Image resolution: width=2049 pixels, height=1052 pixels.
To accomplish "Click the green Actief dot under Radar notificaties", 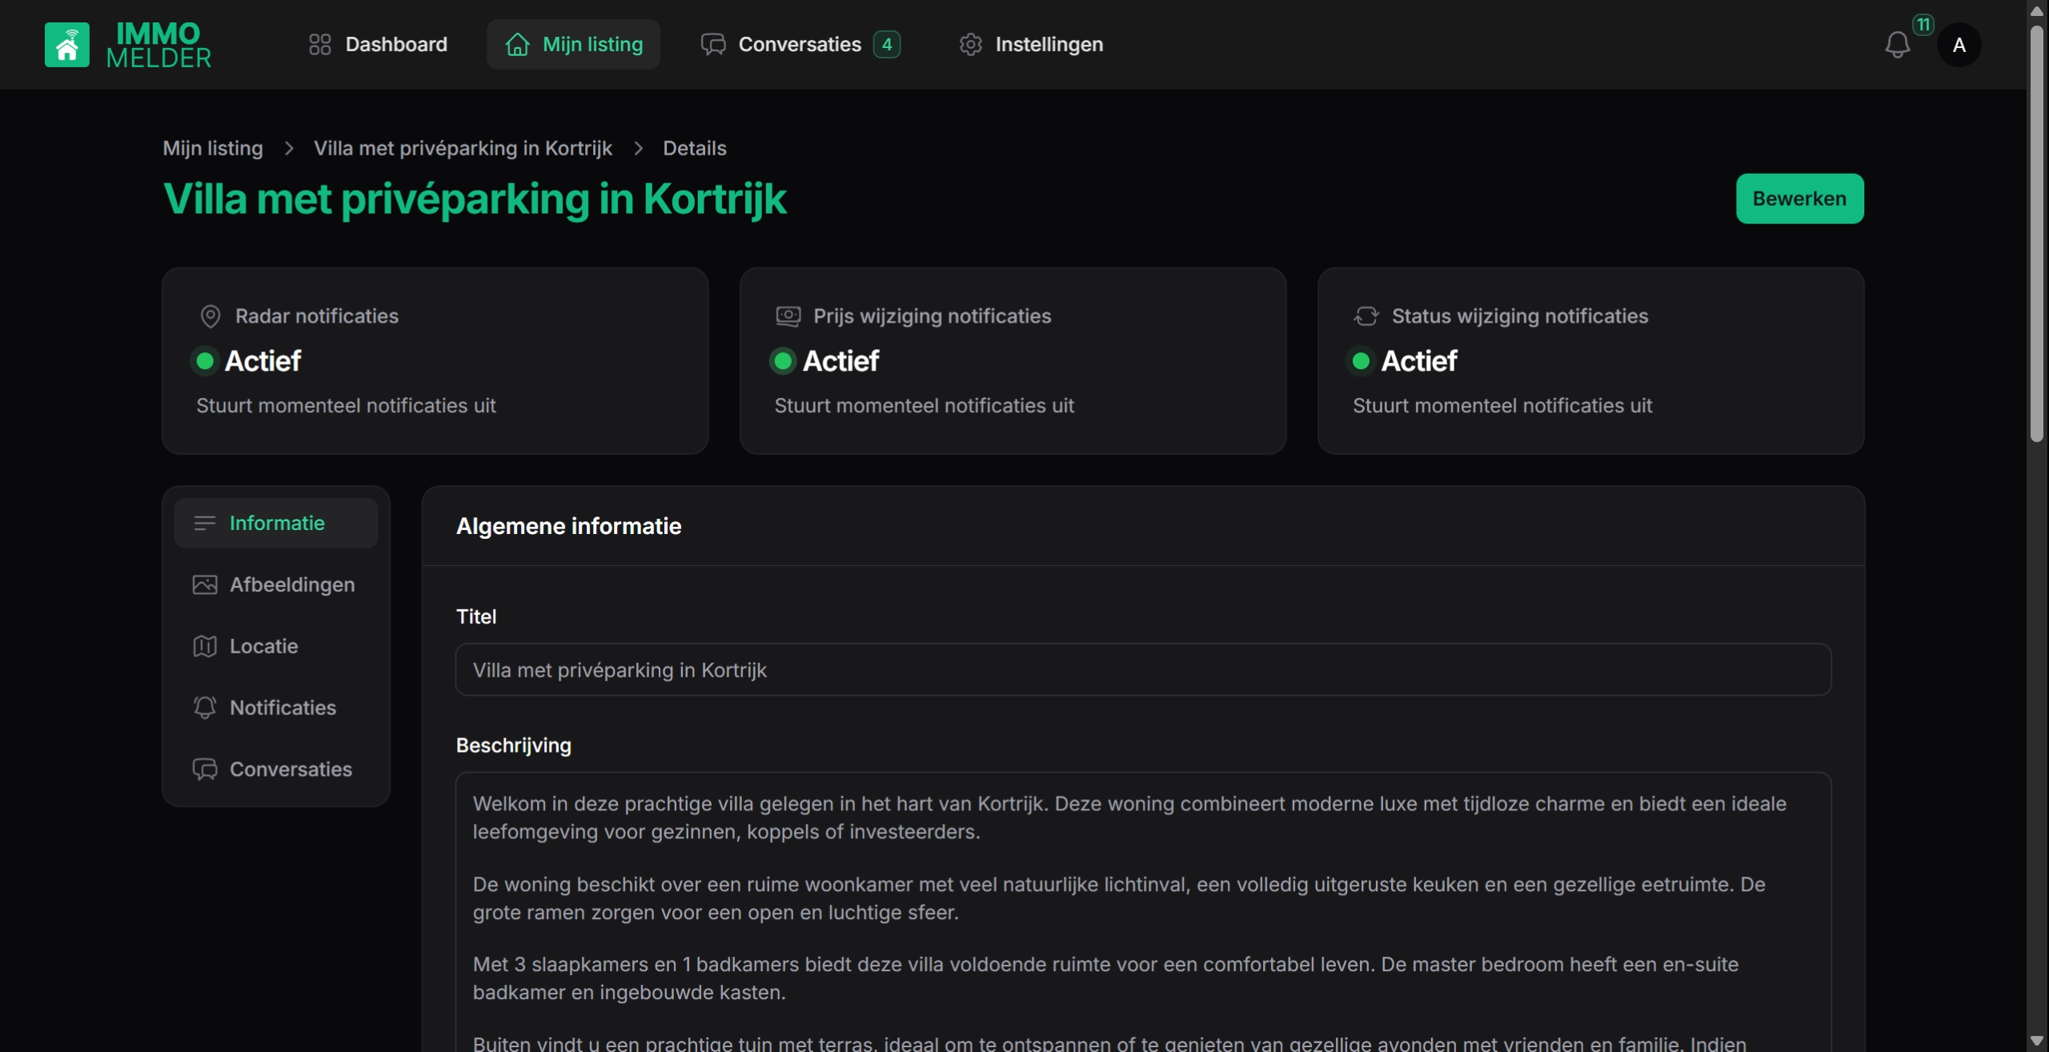I will pos(205,361).
